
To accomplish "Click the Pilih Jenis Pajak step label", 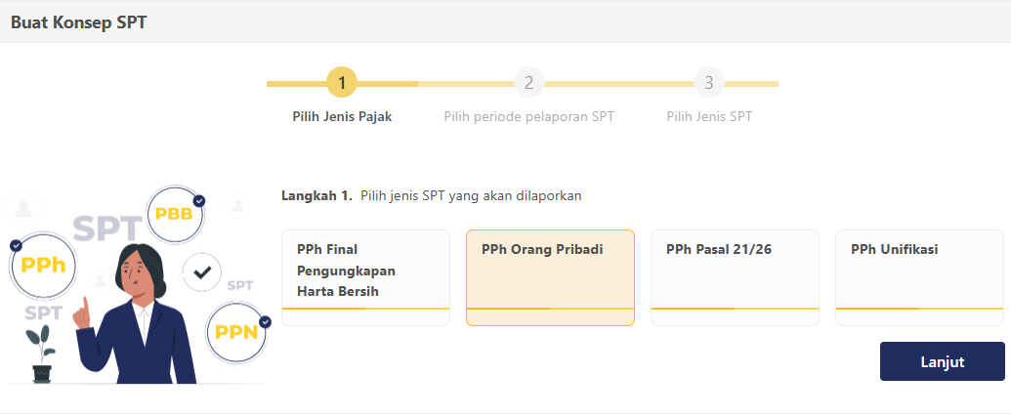I will click(342, 116).
